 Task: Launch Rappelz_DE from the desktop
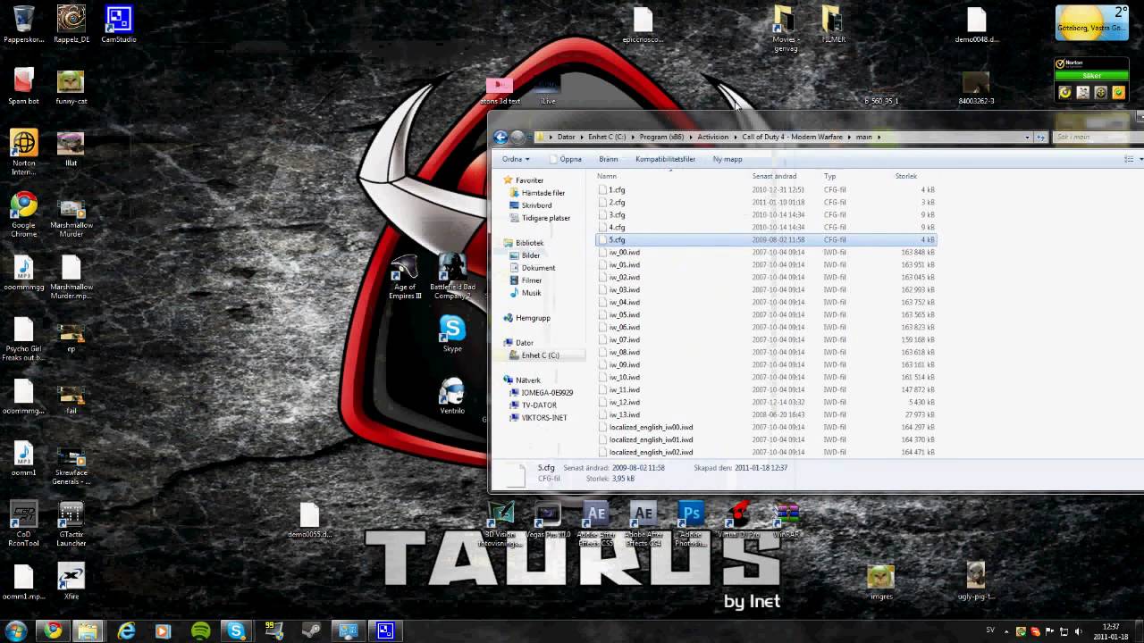[71, 24]
